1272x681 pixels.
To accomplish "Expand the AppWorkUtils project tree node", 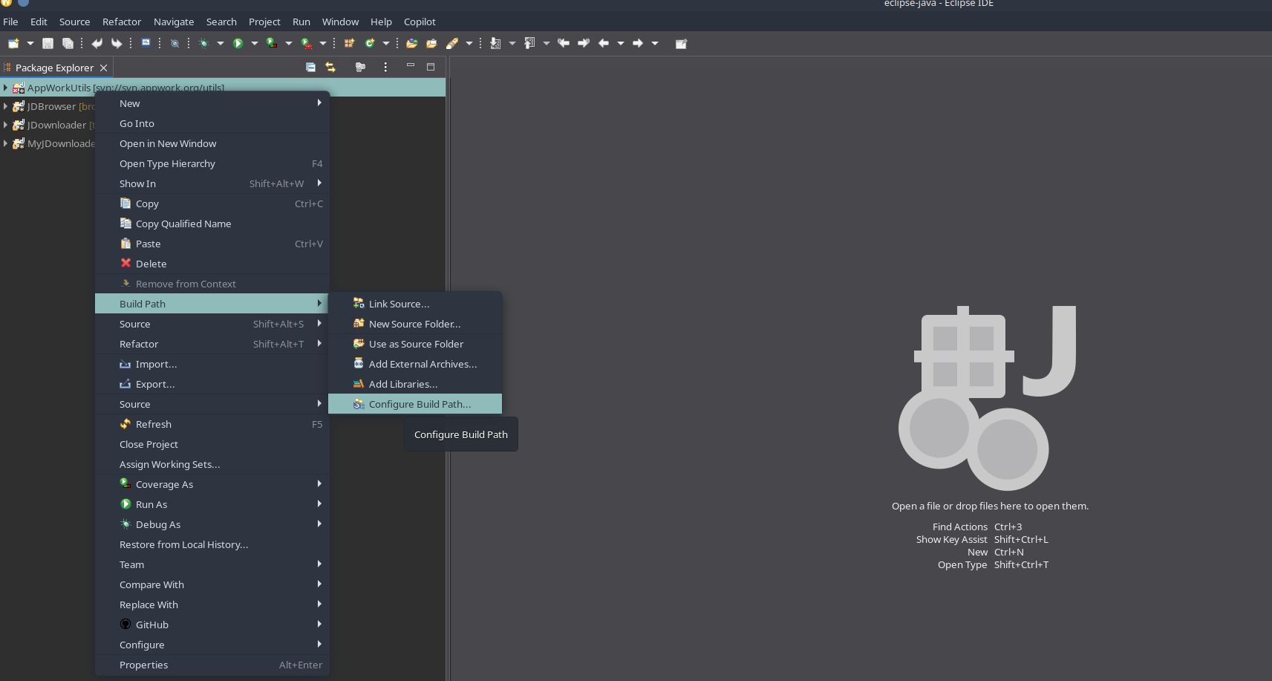I will 5,88.
